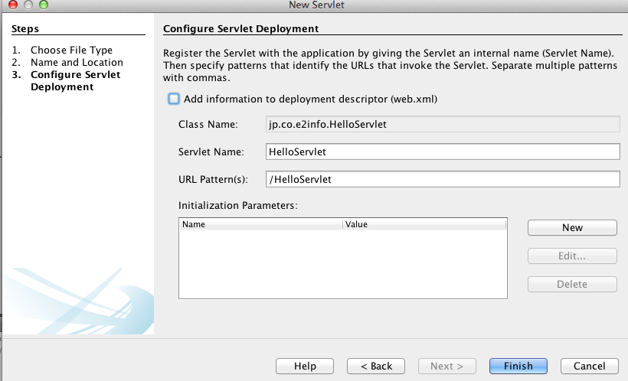Cancel the New Servlet wizard
Image resolution: width=628 pixels, height=381 pixels.
tap(590, 366)
